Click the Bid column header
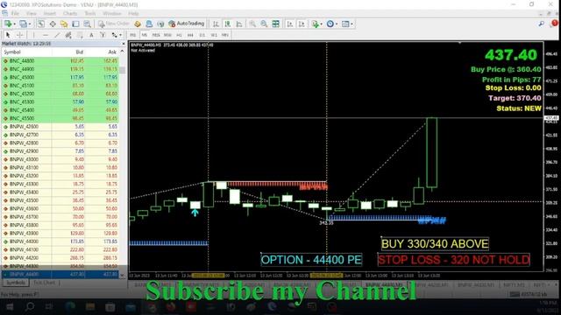Screen dimensions: 561x315 tap(68, 52)
